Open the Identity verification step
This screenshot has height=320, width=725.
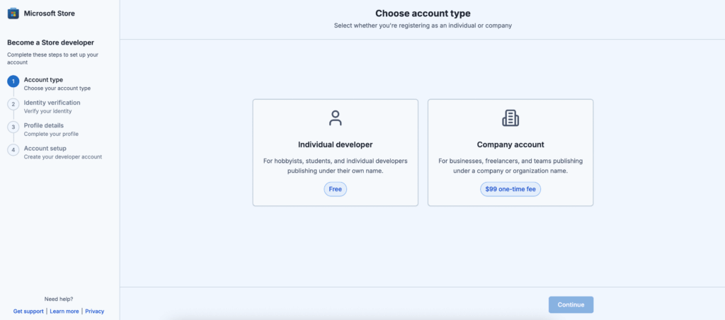point(52,106)
